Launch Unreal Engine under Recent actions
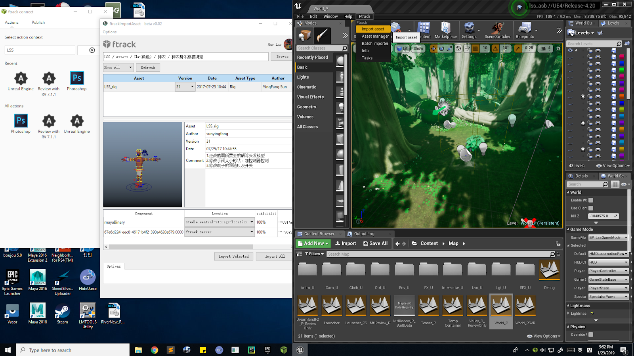 click(21, 81)
